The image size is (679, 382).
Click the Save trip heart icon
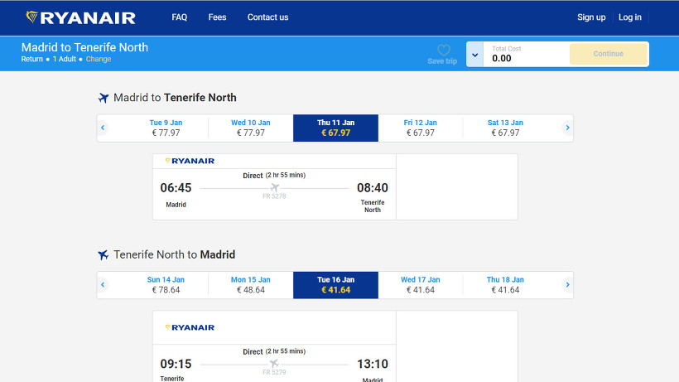(444, 51)
